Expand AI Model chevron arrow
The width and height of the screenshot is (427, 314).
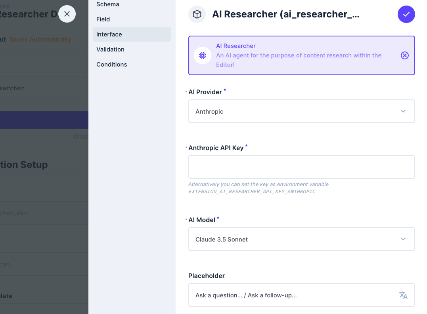click(x=403, y=239)
